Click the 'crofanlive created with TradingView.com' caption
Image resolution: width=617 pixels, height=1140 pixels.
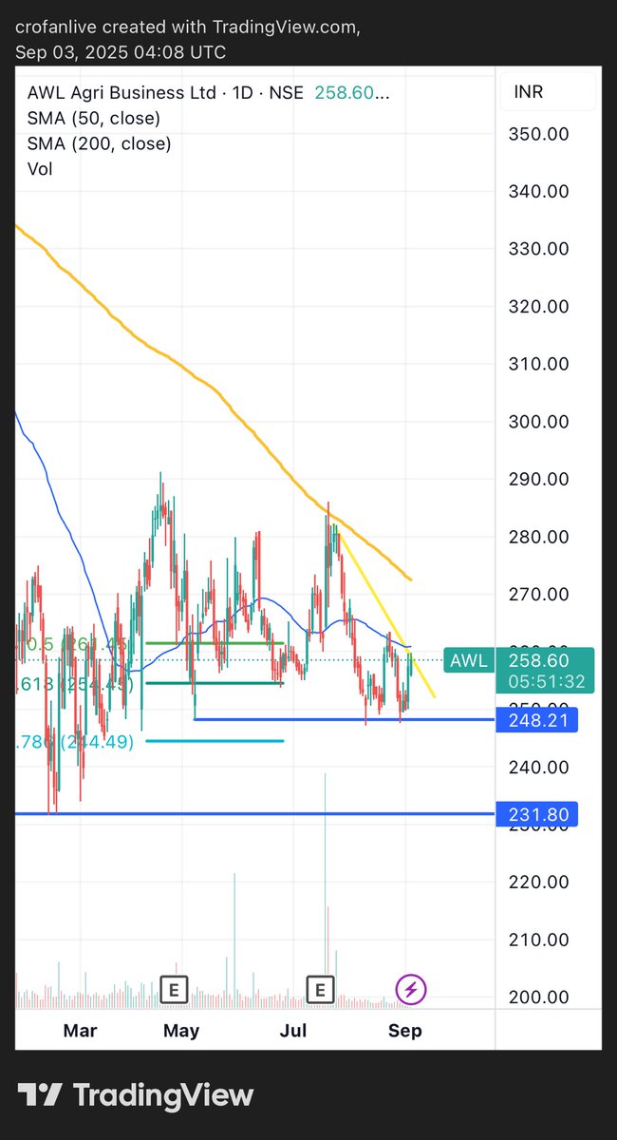[187, 28]
